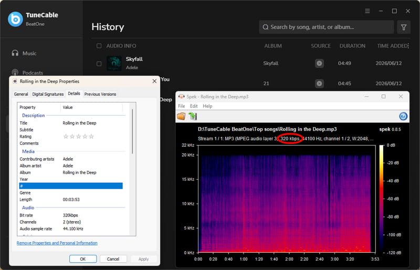Check the Skyfall row checkbox
This screenshot has width=420, height=270.
click(x=99, y=64)
